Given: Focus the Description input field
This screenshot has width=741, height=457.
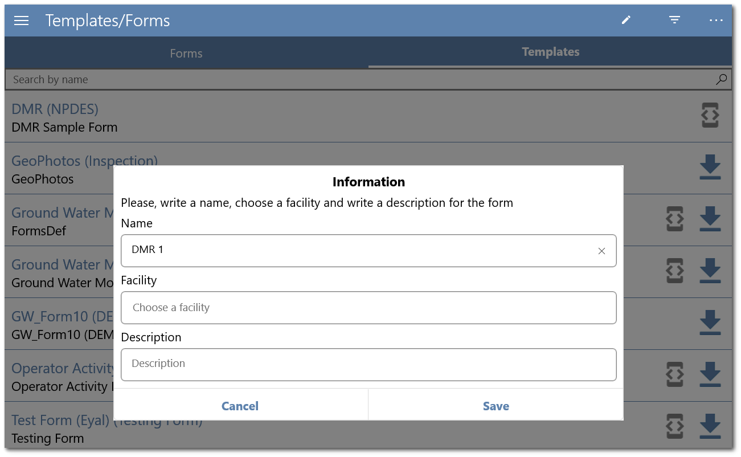Looking at the screenshot, I should 369,365.
